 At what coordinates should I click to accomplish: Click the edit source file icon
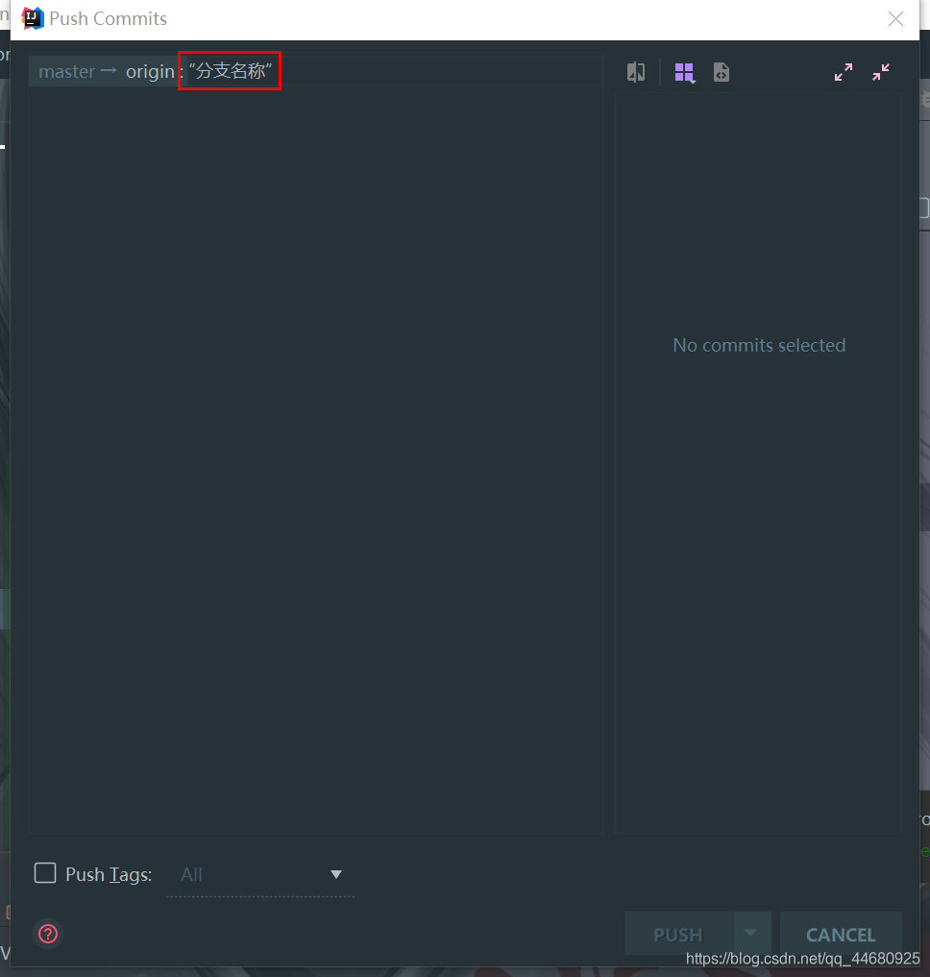click(x=722, y=72)
